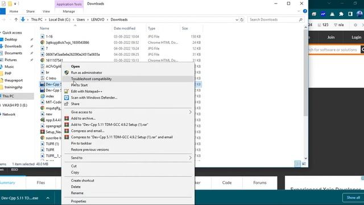The width and height of the screenshot is (364, 205).
Task: Click Share in the context menu
Action: [x=75, y=104]
